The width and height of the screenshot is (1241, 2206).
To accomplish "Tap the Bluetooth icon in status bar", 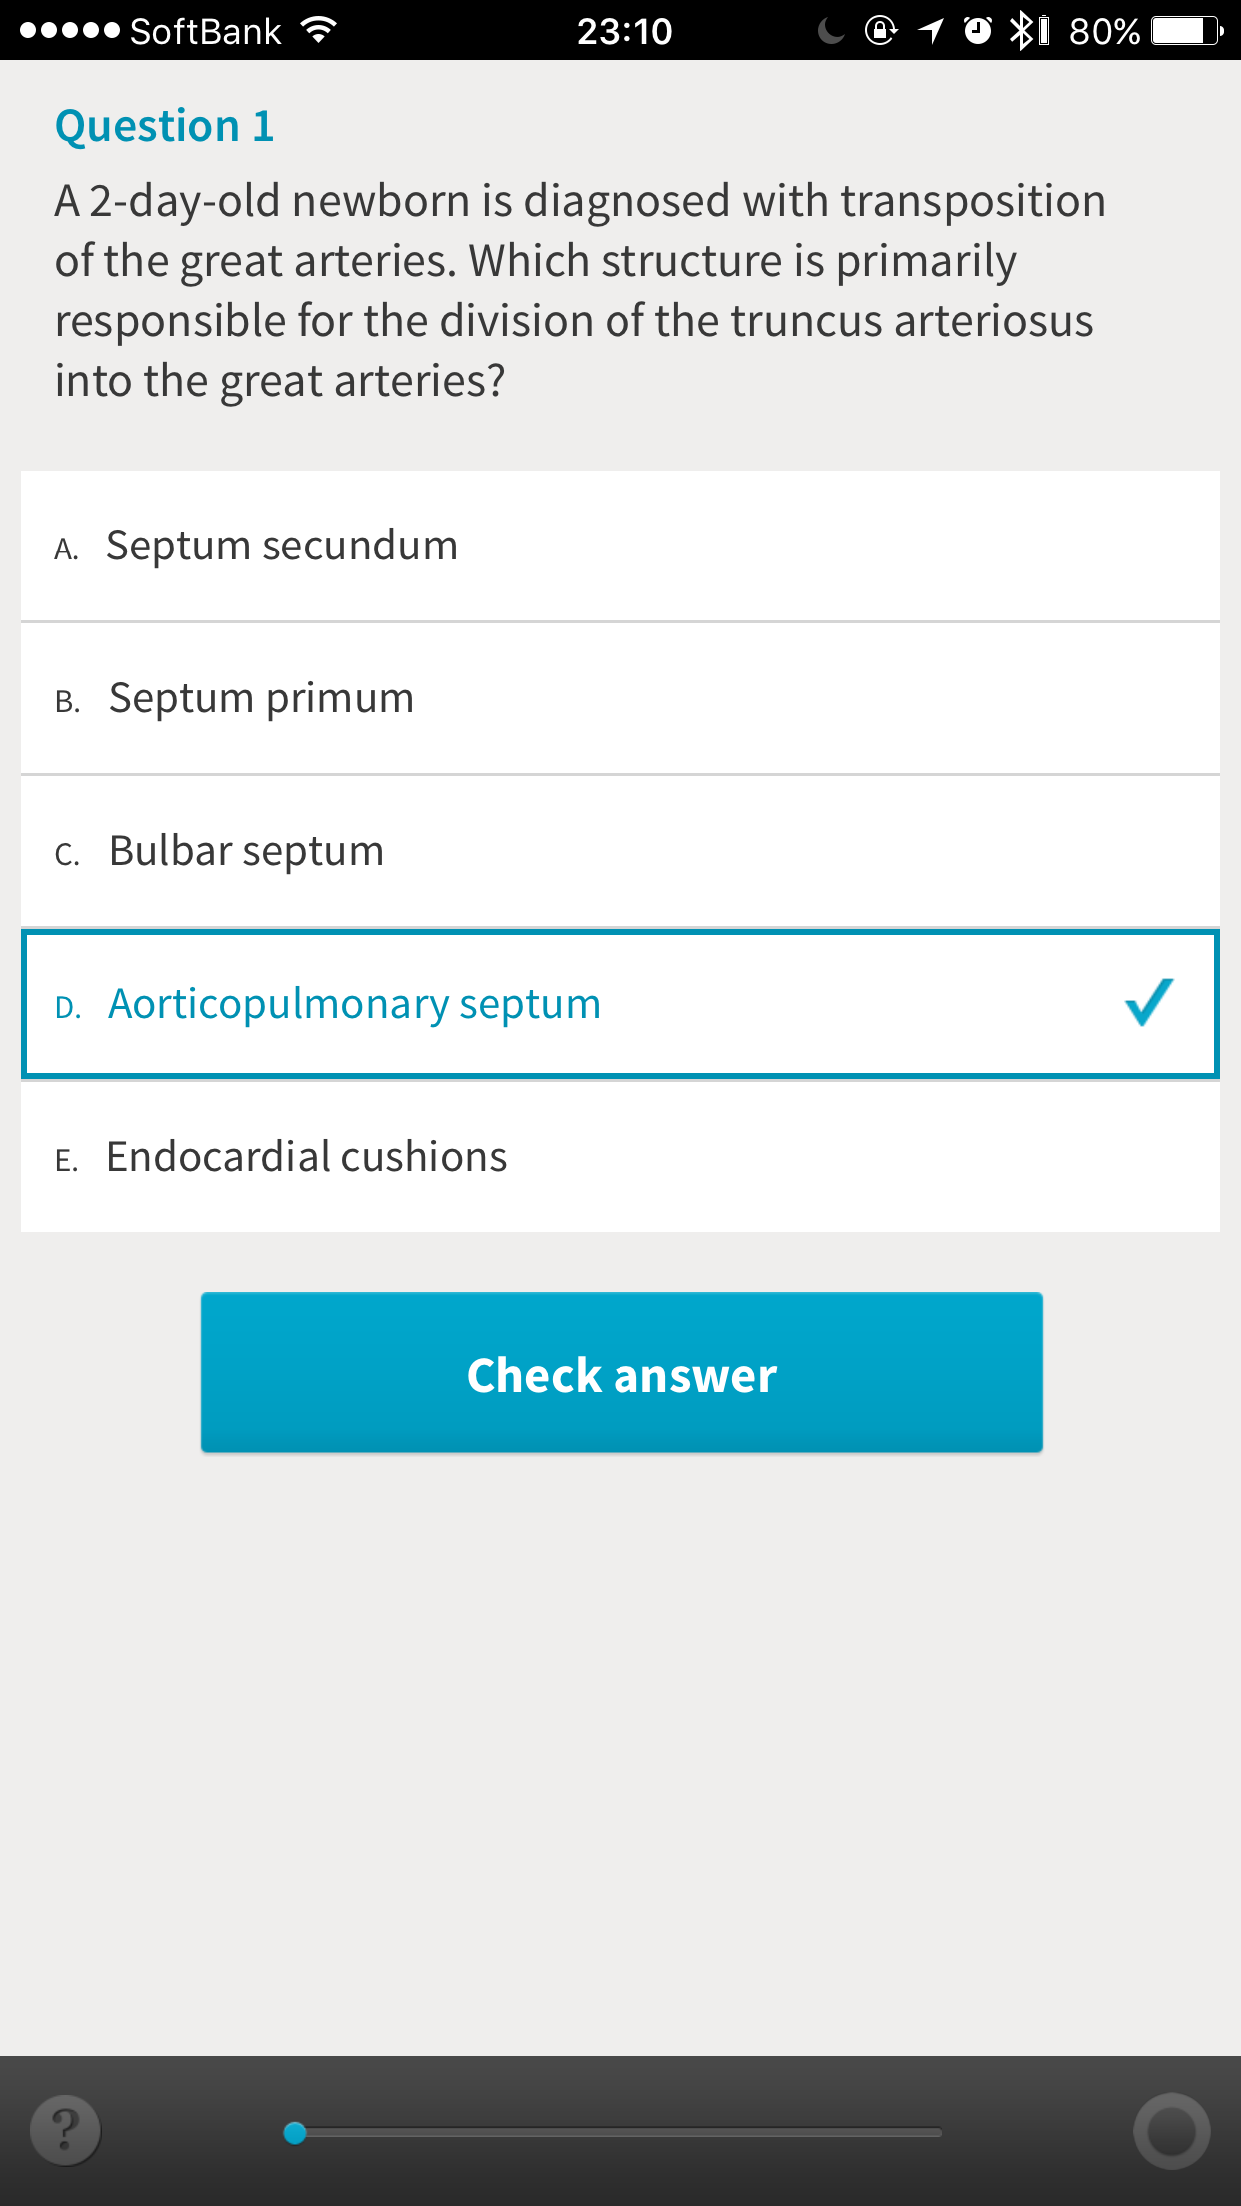I will [x=1021, y=31].
